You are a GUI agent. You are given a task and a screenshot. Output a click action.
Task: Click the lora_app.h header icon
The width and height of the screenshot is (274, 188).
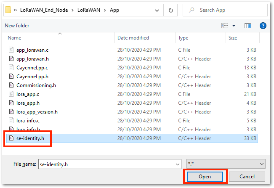coord(11,103)
